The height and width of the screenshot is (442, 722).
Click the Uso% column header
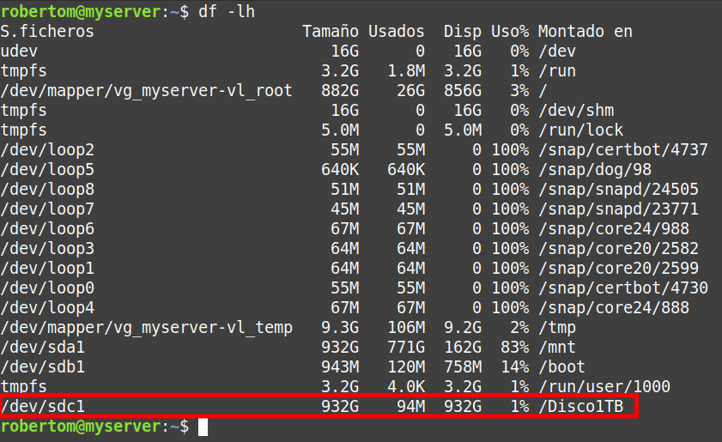[509, 32]
